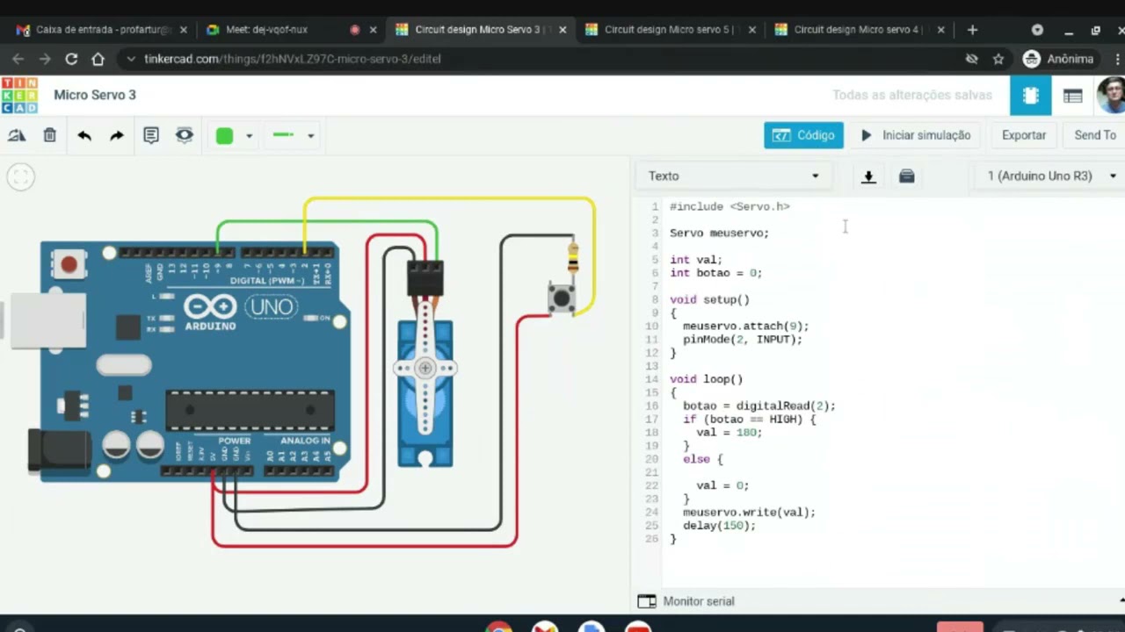Open the notes annotation tool
The height and width of the screenshot is (632, 1125).
tap(151, 135)
